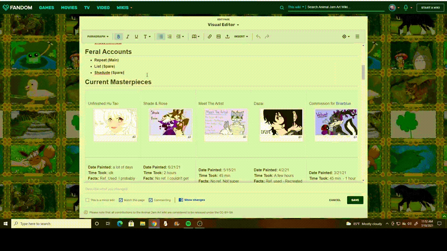The width and height of the screenshot is (447, 251).
Task: Click the 'Repeat (Main)' list item
Action: click(x=107, y=60)
